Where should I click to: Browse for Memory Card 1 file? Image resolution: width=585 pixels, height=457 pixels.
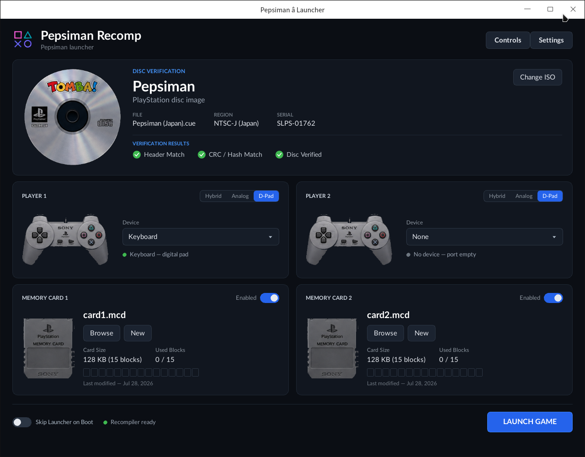click(x=101, y=333)
